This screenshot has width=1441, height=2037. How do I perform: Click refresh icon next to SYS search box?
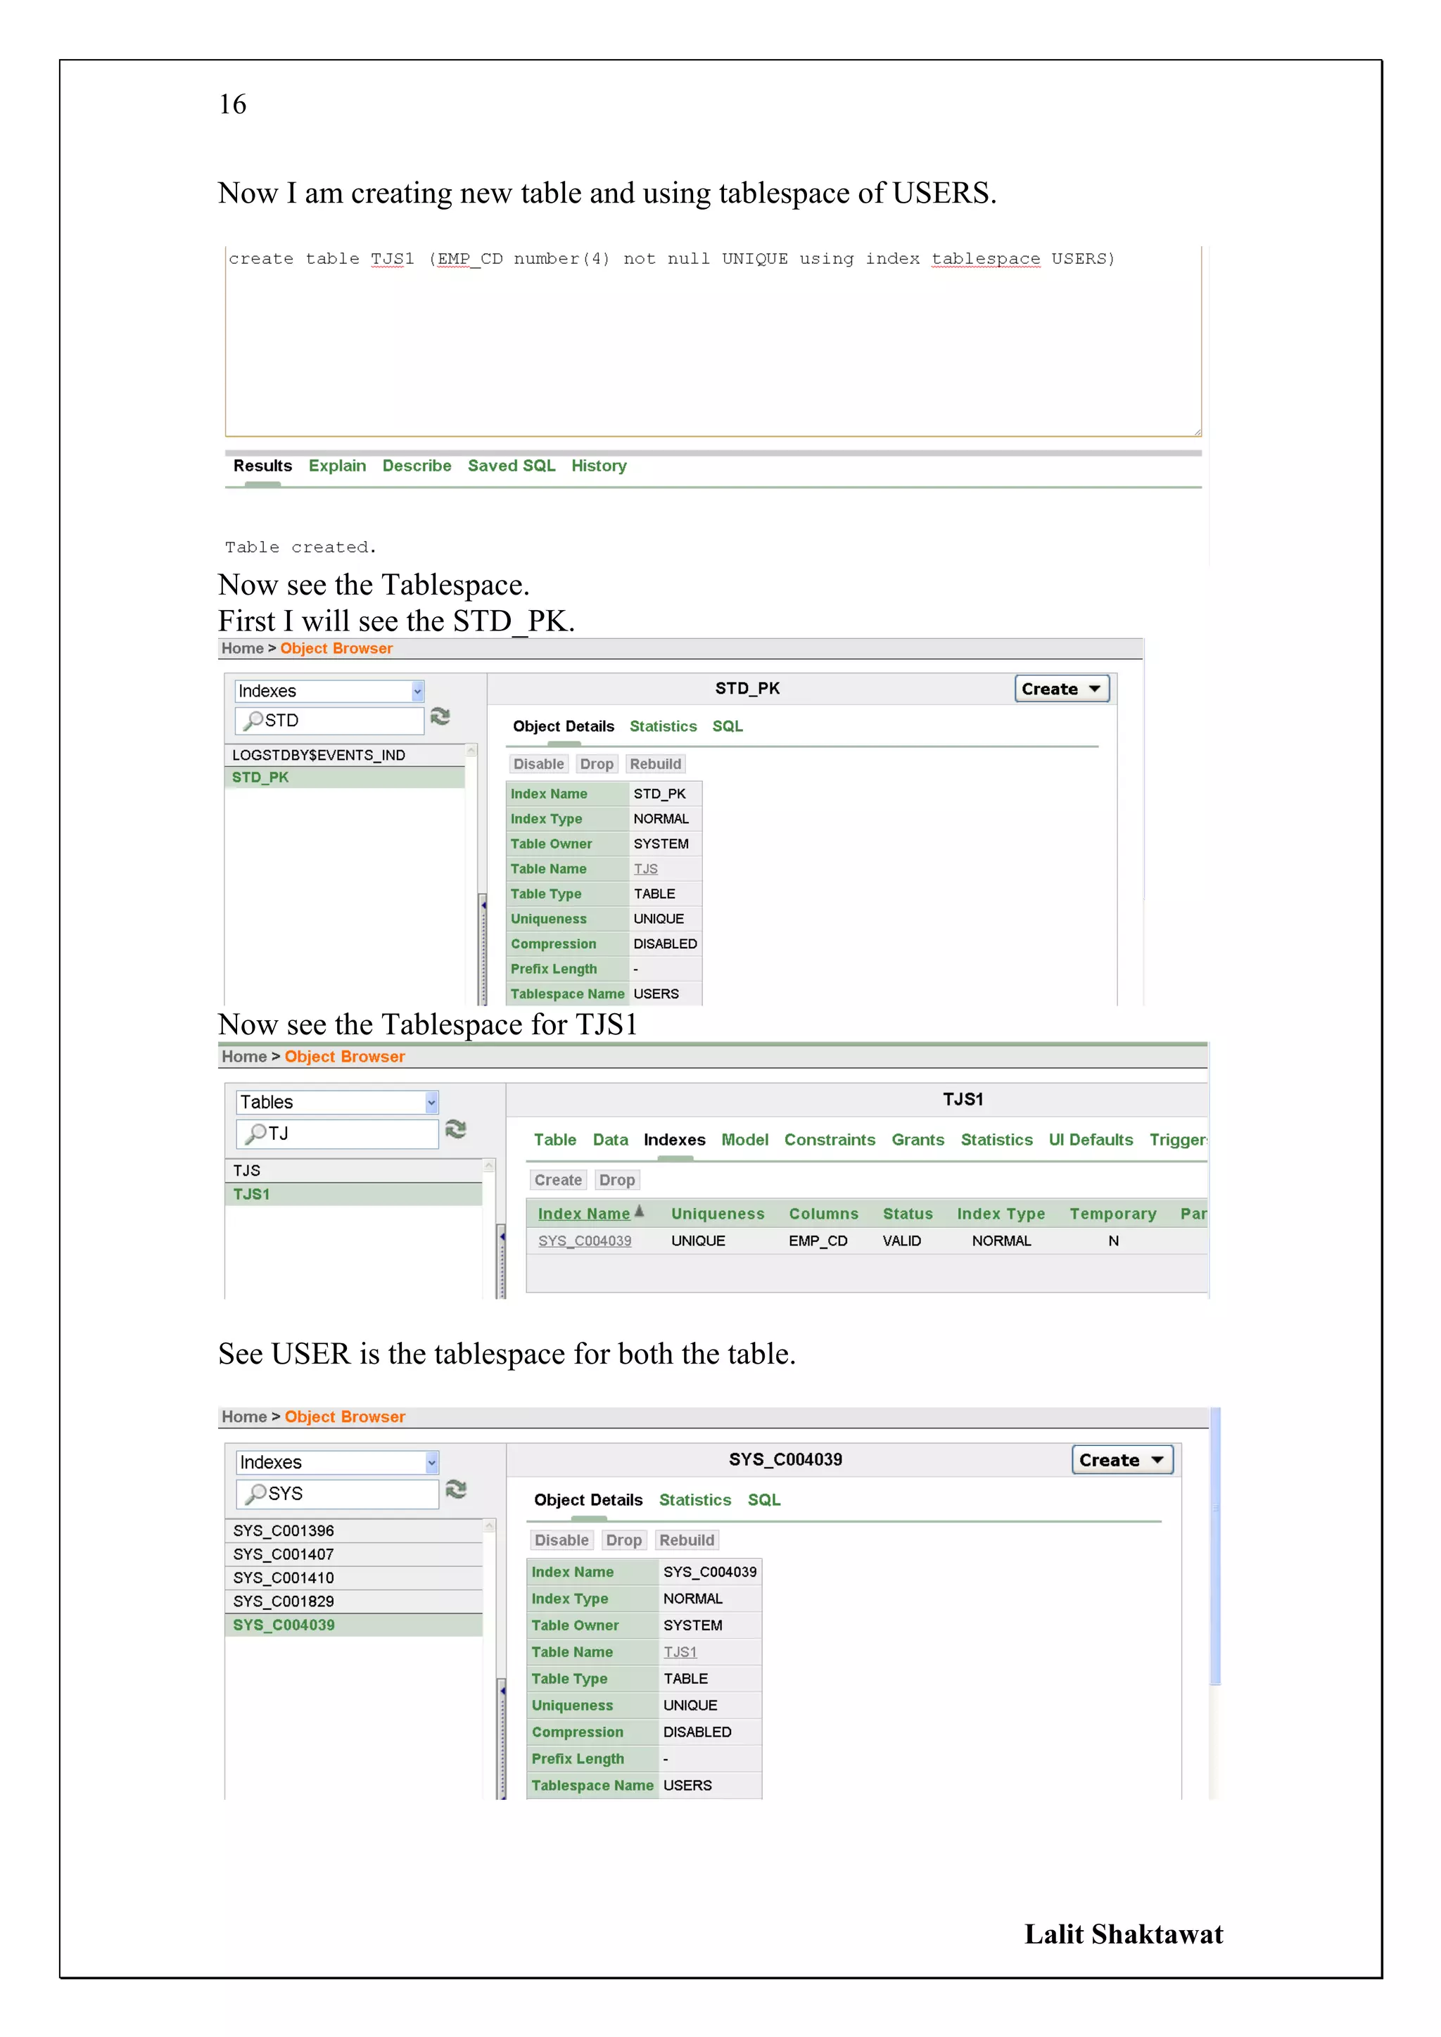tap(455, 1489)
